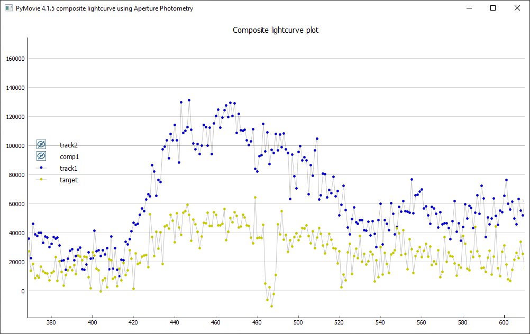Click the PyMovie app icon in title bar

[x=8, y=8]
